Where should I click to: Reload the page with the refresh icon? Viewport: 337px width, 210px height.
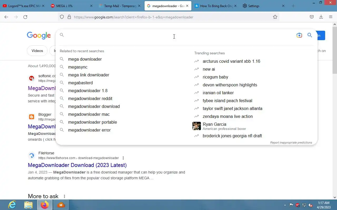pos(25,17)
